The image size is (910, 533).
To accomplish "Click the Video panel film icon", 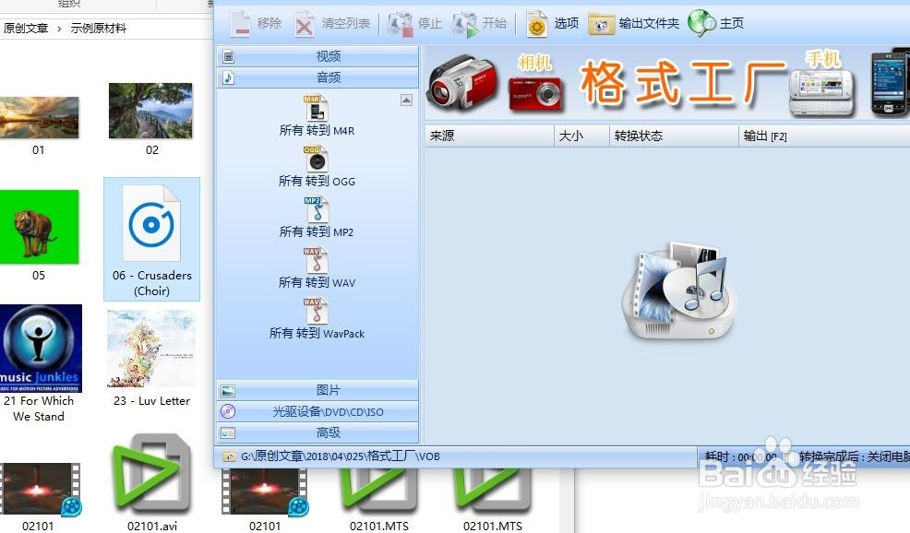I will coord(228,56).
